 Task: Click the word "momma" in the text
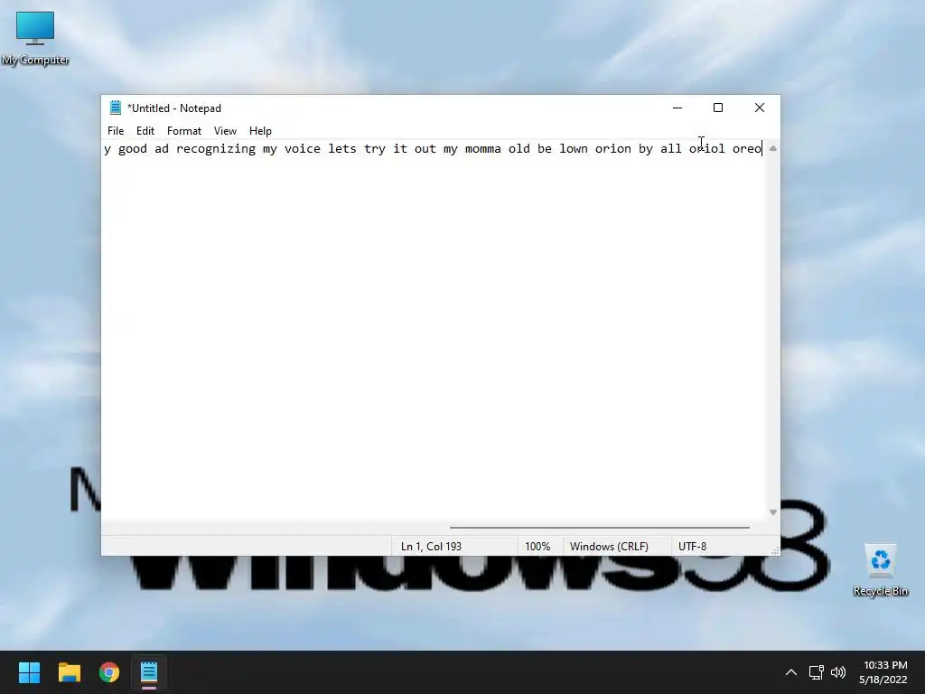click(x=482, y=149)
